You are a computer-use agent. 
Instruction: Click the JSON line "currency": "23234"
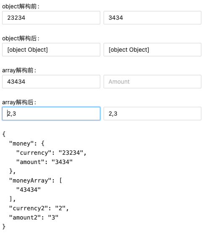51,153
